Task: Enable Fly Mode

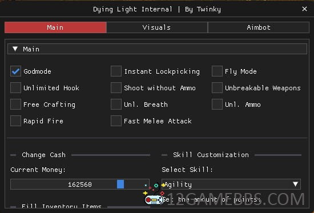Action: (x=217, y=71)
